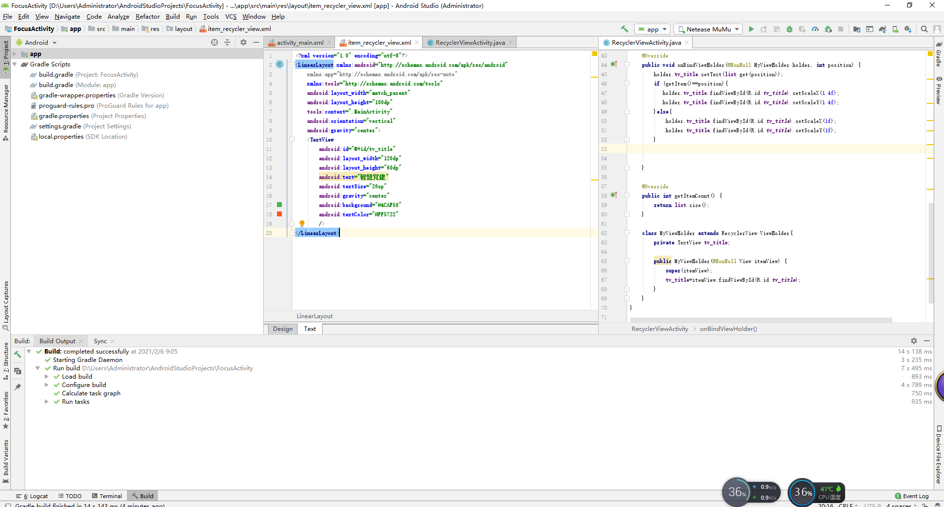The image size is (944, 507).
Task: Click the Apply Code Changes icon
Action: [777, 29]
